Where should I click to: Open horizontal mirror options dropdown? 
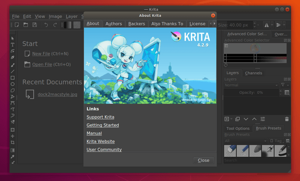[272, 25]
